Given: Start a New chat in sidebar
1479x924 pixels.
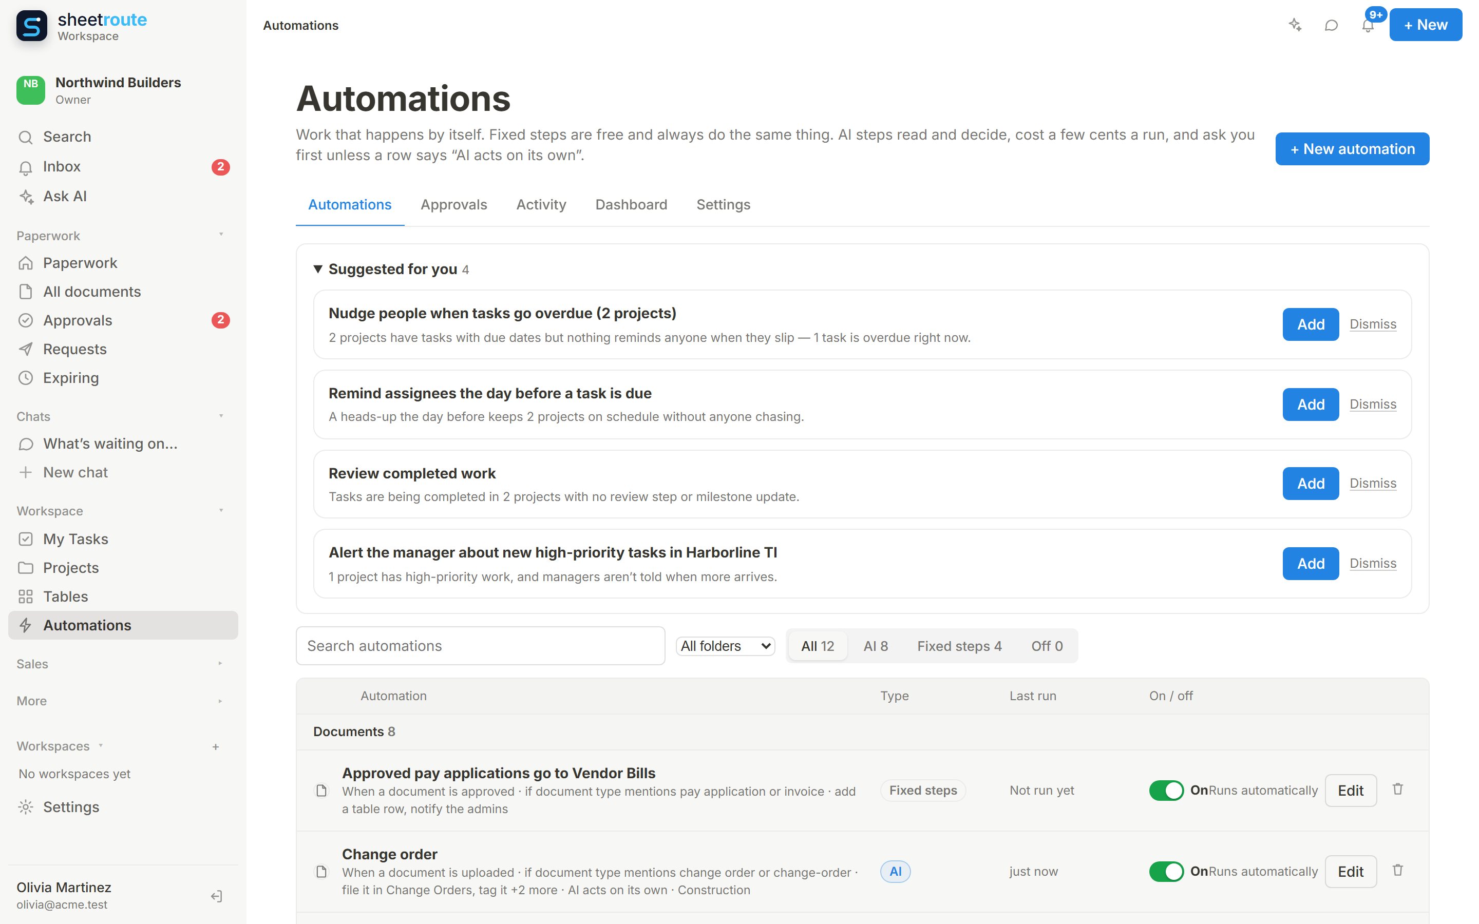Looking at the screenshot, I should (x=123, y=472).
